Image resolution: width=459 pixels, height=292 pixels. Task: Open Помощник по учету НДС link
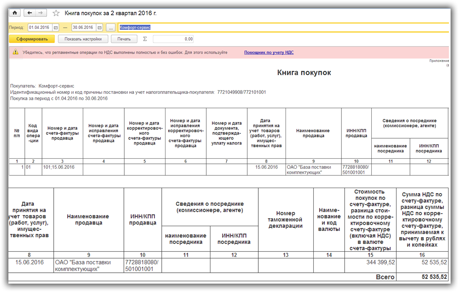click(269, 52)
